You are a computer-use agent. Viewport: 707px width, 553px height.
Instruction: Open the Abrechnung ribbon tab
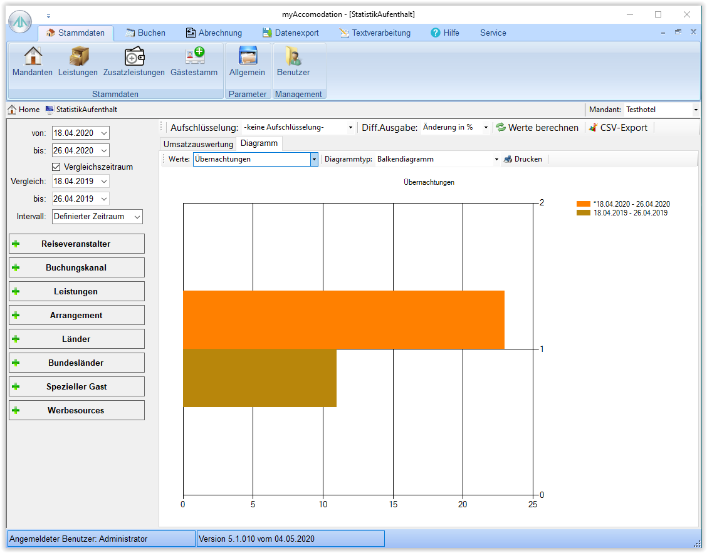pyautogui.click(x=214, y=33)
